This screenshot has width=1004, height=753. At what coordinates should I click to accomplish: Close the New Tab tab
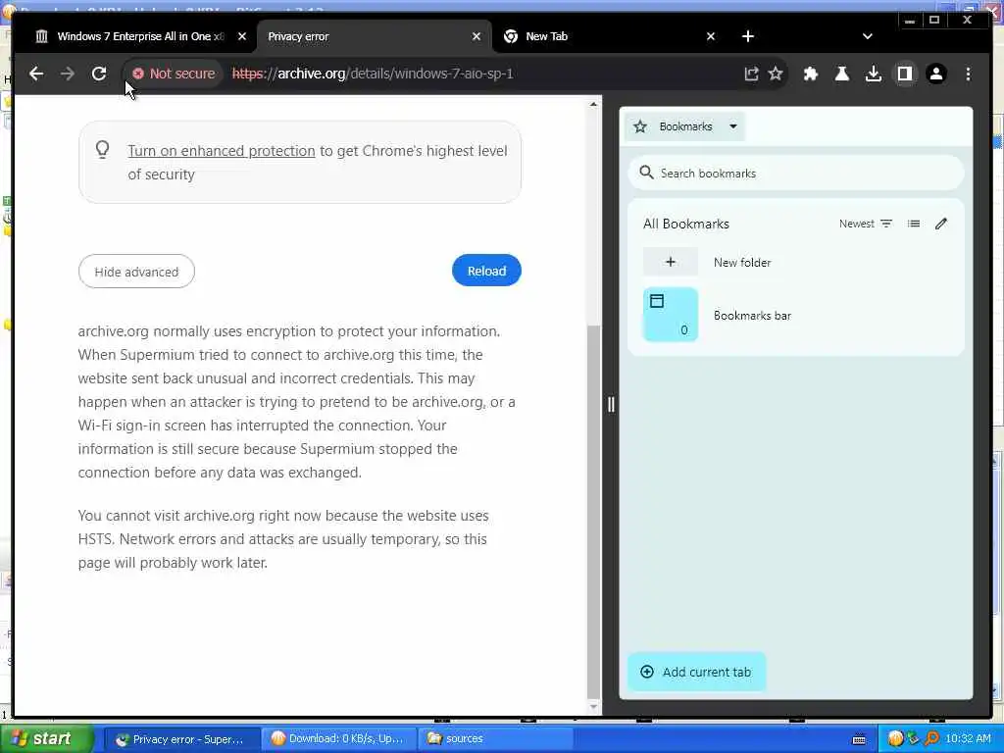pyautogui.click(x=711, y=36)
